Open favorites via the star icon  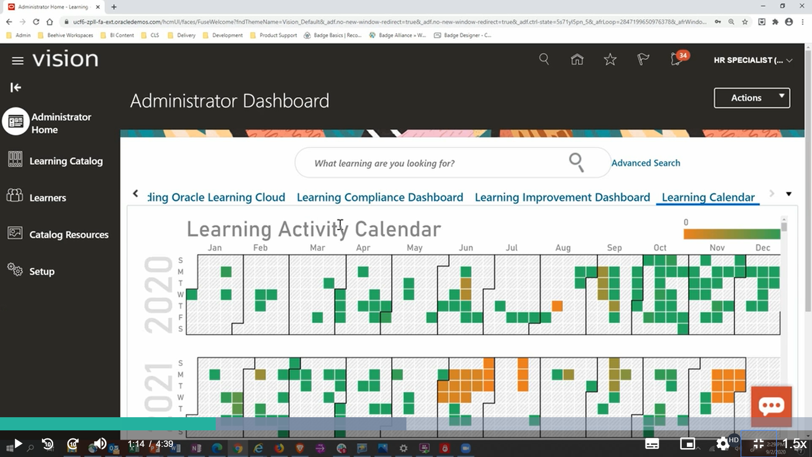coord(610,60)
